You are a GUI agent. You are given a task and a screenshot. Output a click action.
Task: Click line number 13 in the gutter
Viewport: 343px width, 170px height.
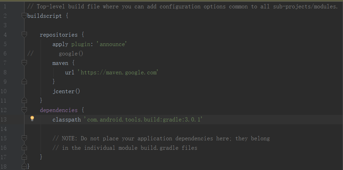4,119
